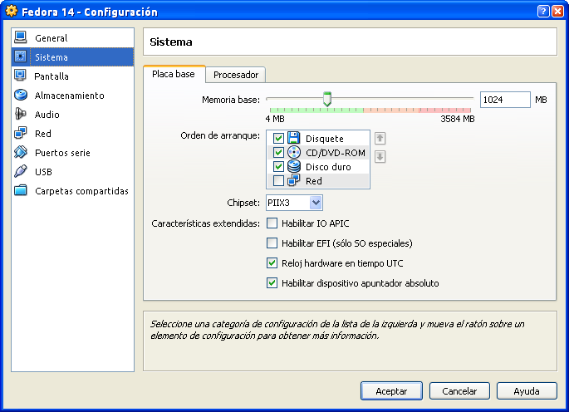This screenshot has width=569, height=412.
Task: Open the General settings category
Action: pos(72,37)
